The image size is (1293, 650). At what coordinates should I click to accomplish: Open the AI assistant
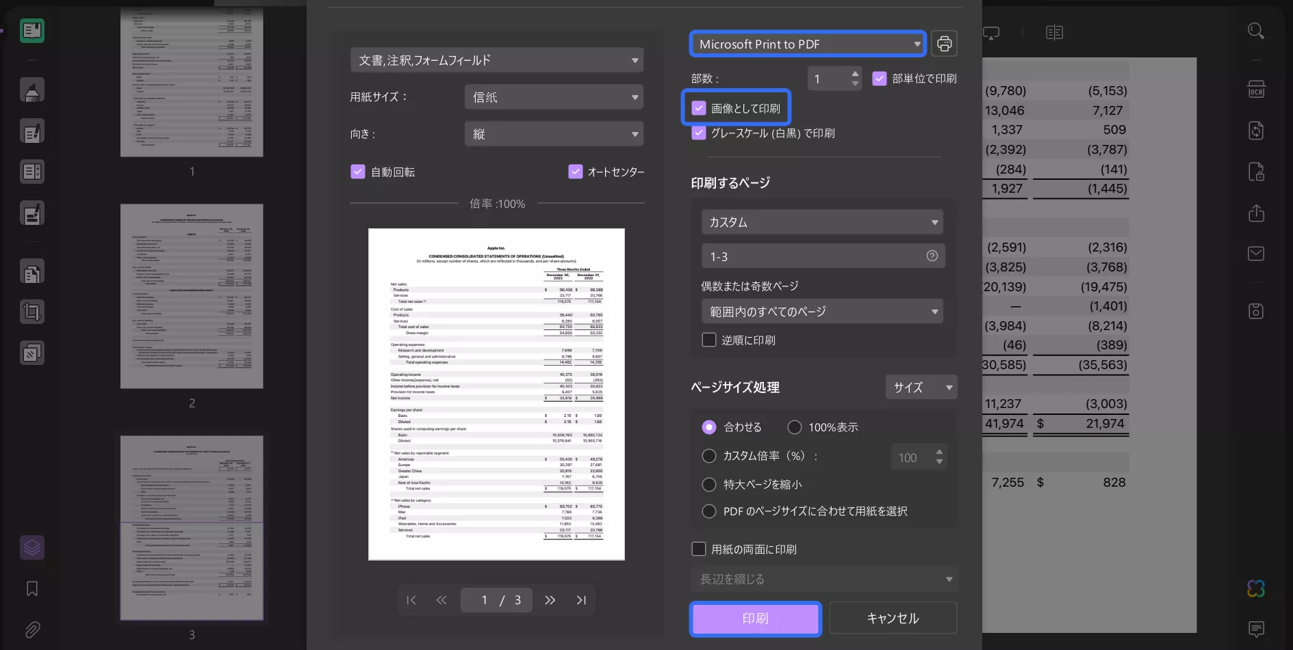(1256, 588)
